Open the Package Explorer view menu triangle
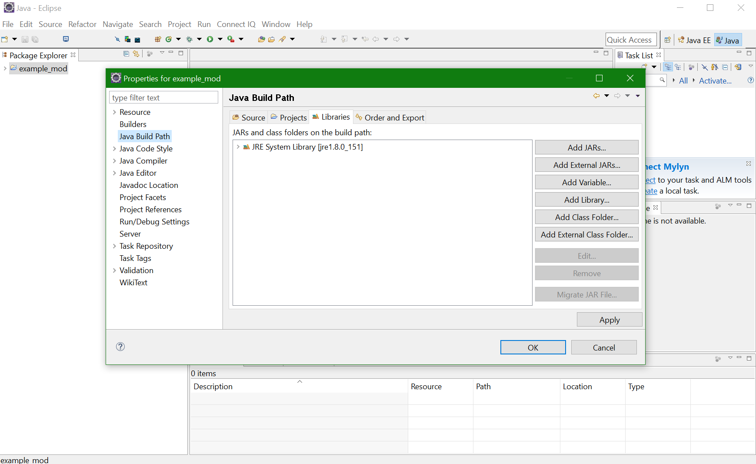The width and height of the screenshot is (756, 464). [162, 53]
